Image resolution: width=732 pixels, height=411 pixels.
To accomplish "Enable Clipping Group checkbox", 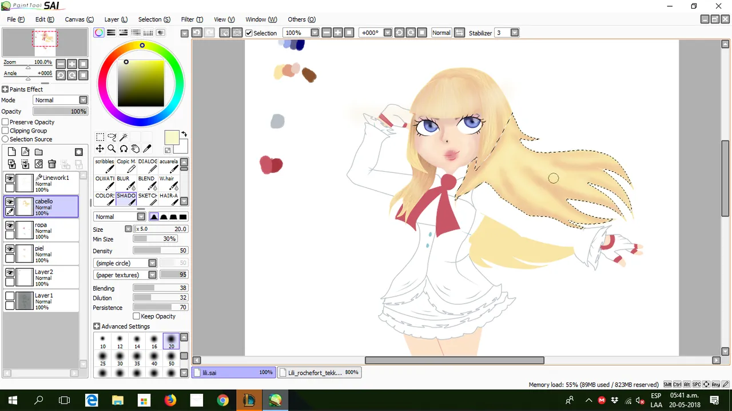I will point(5,131).
